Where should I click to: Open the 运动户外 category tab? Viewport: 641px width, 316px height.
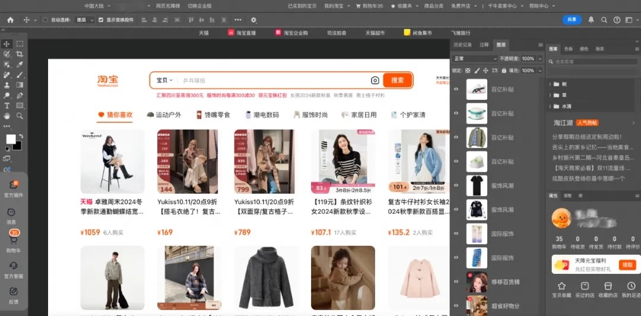[164, 115]
